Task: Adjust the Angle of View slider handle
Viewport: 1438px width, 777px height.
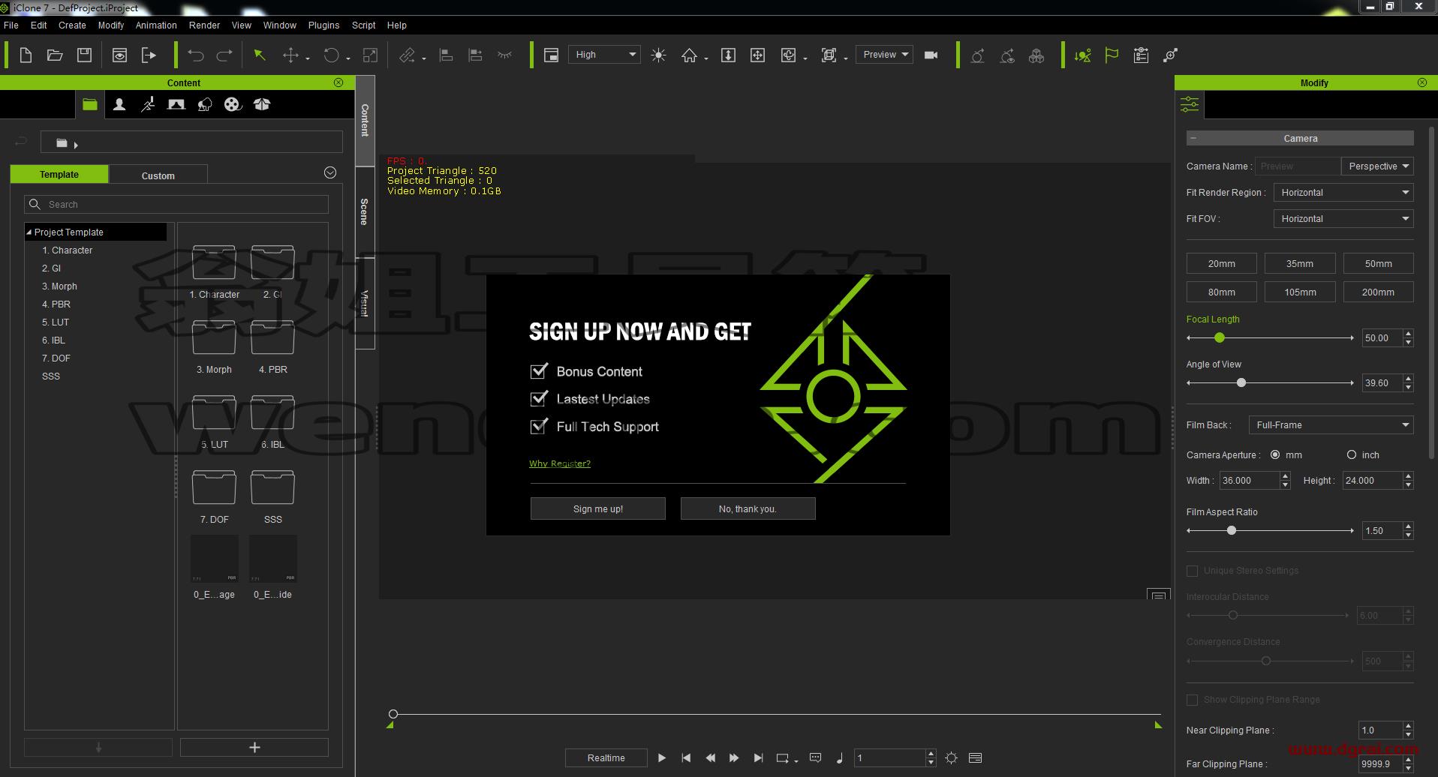Action: pyautogui.click(x=1241, y=383)
